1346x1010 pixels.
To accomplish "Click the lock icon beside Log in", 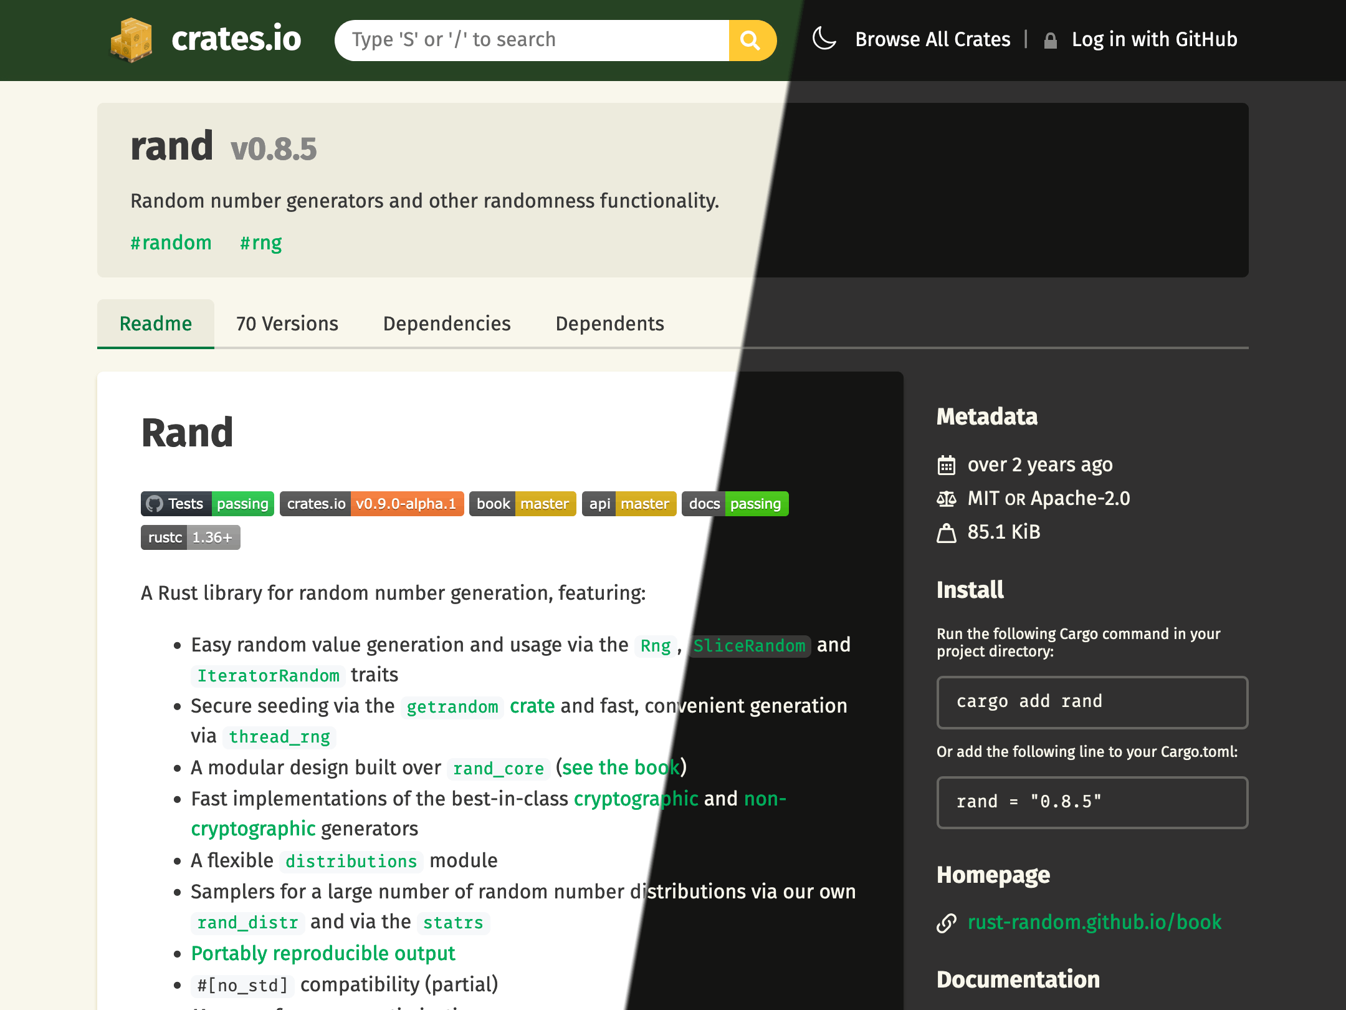I will [x=1051, y=41].
